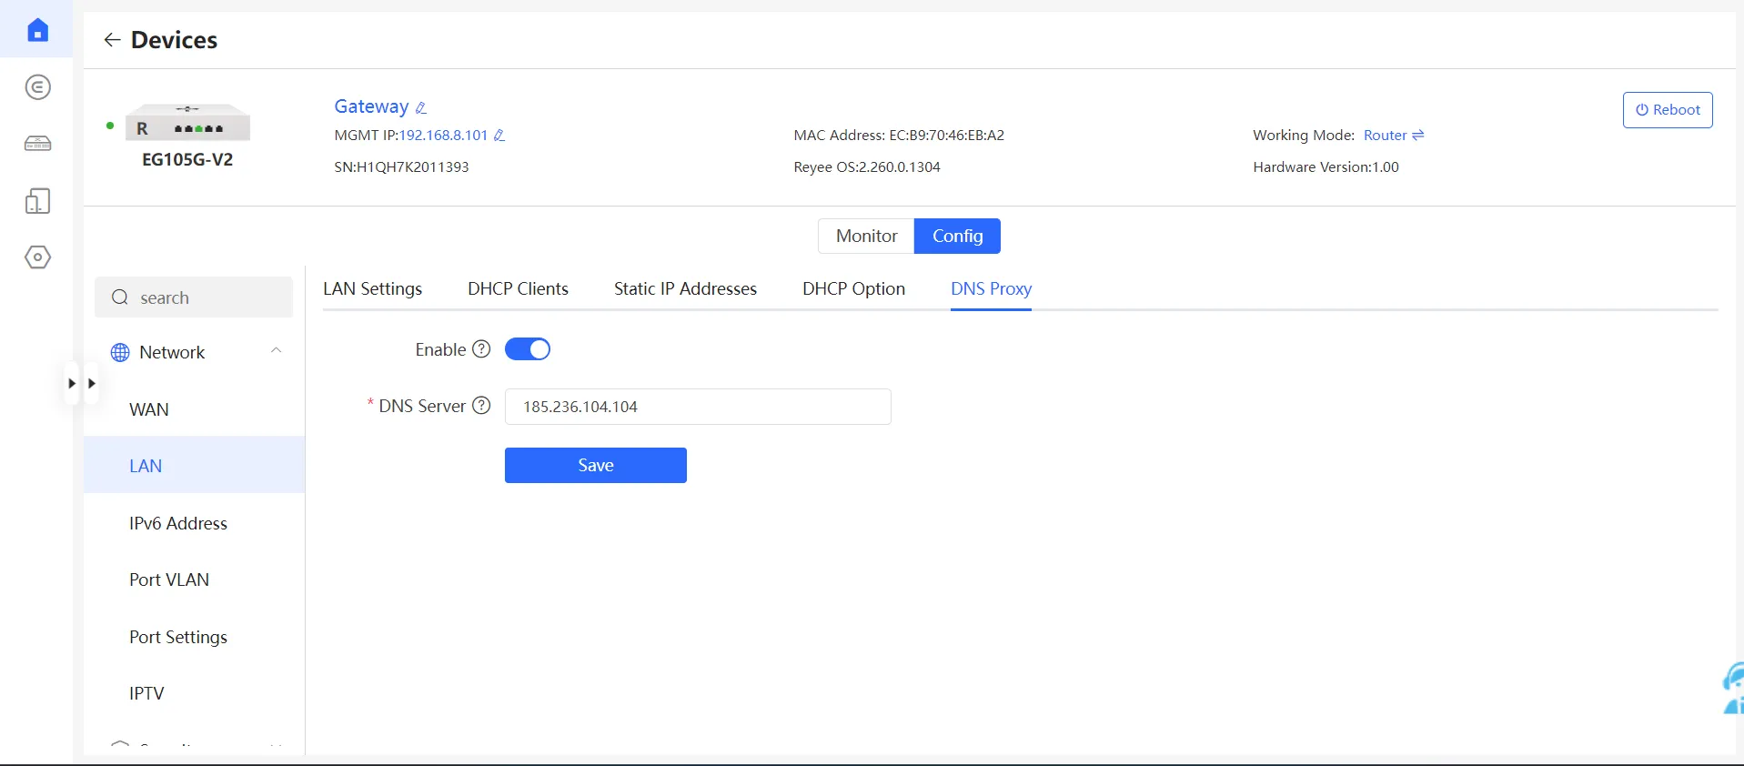
Task: Edit the MGMT IP pencil icon
Action: pos(499,136)
